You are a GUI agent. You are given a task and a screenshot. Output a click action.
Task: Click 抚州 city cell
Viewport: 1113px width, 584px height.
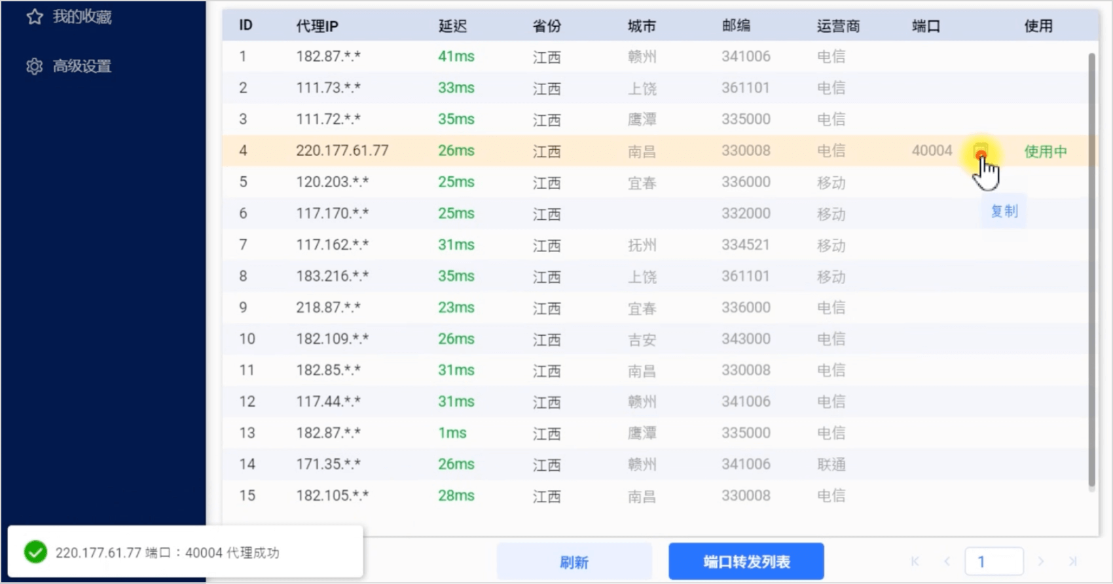coord(642,245)
